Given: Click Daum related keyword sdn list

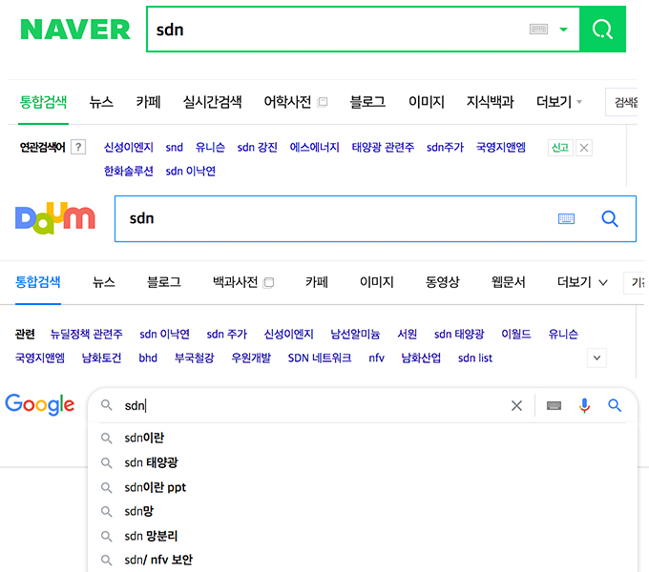Looking at the screenshot, I should 475,357.
